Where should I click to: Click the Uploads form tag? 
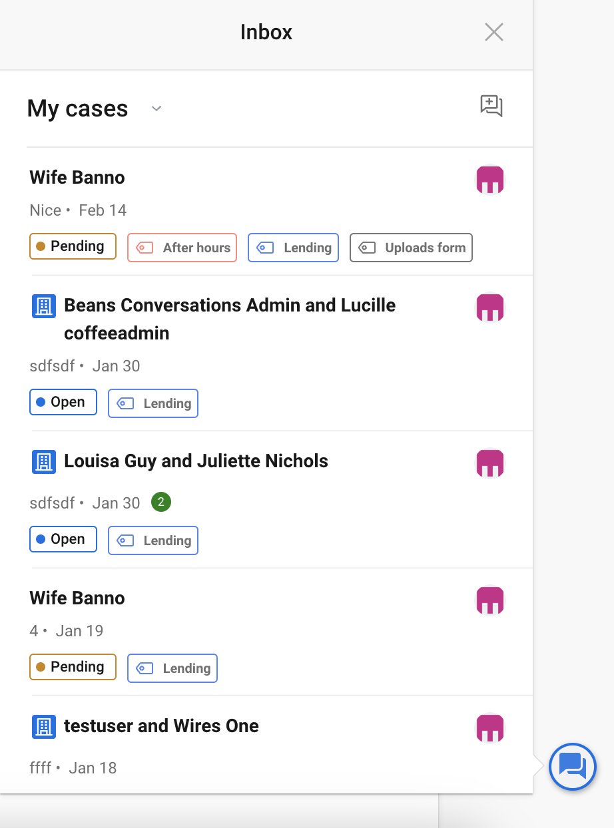[411, 248]
